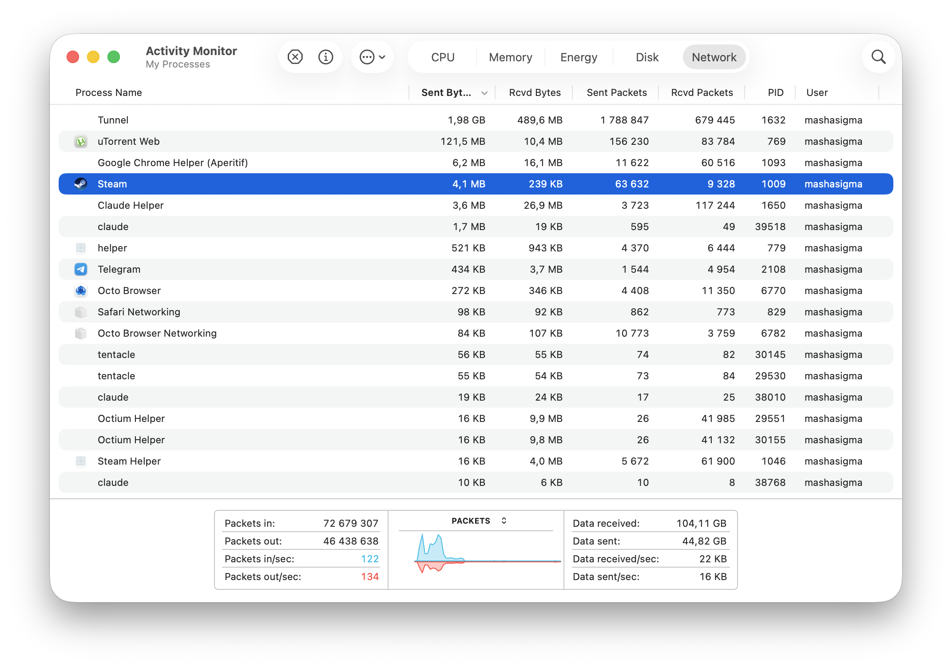Select claude process with PID 39518
Viewport: 952px width, 668px height.
coord(476,227)
